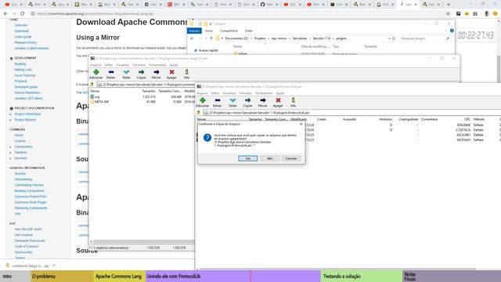The image size is (501, 282).
Task: Click Arquivo tab in File Explorer ribbon
Action: pos(194,31)
